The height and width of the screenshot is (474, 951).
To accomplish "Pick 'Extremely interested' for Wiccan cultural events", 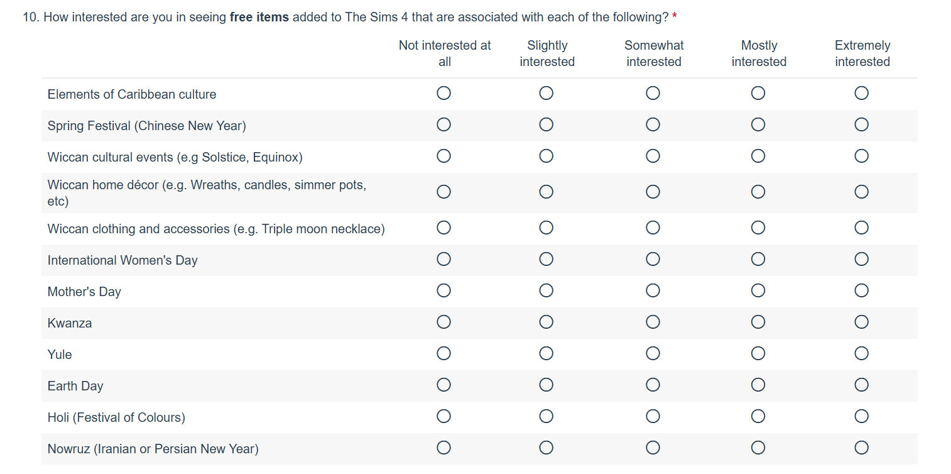I will pyautogui.click(x=861, y=156).
